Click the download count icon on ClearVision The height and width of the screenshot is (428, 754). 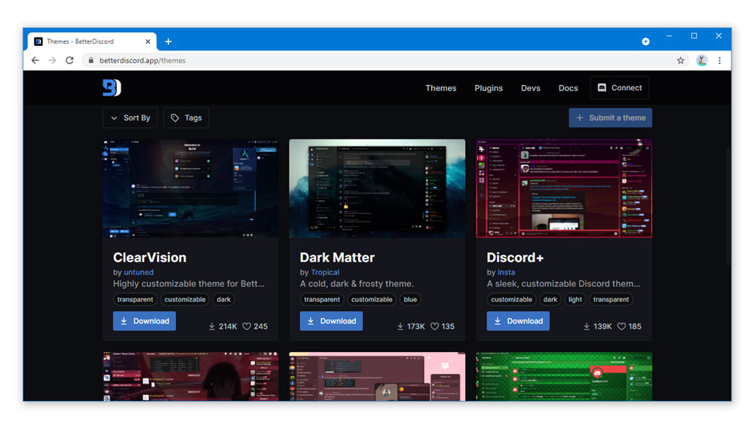212,326
